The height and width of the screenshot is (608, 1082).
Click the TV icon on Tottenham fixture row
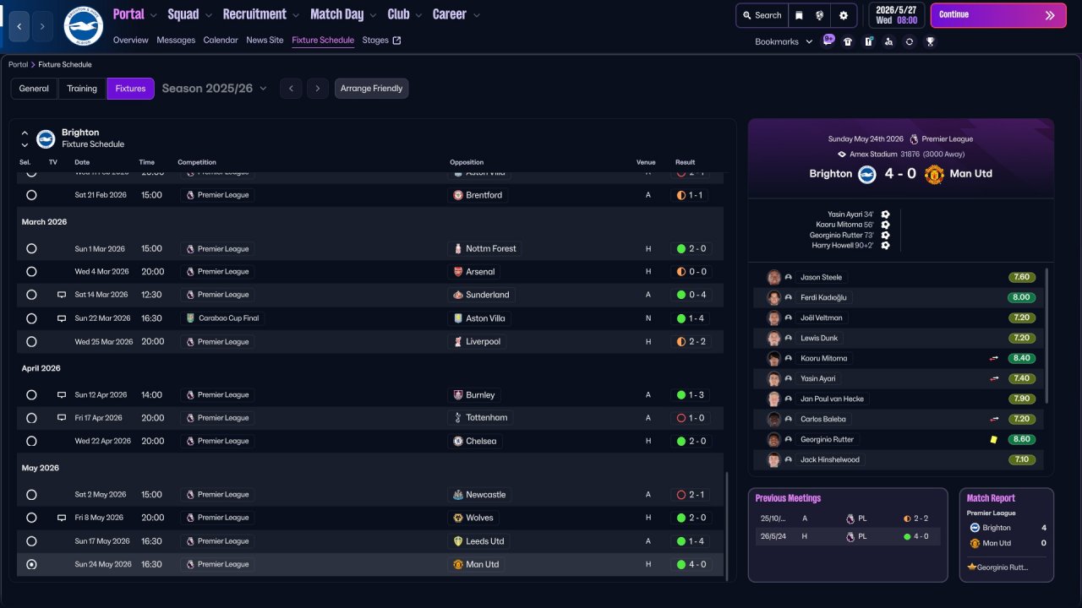62,418
